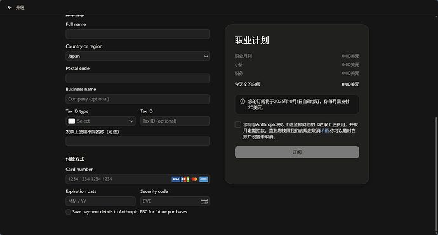Focus the Tax ID optional field
The width and height of the screenshot is (438, 235).
175,121
